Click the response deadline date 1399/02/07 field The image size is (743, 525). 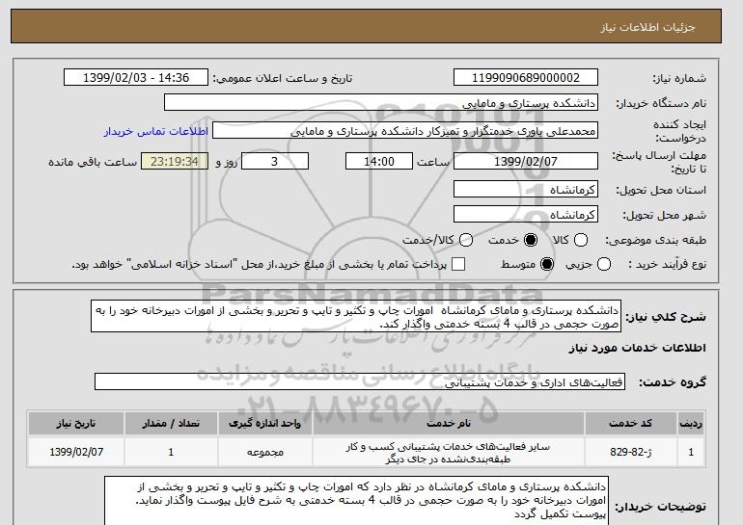(x=526, y=161)
